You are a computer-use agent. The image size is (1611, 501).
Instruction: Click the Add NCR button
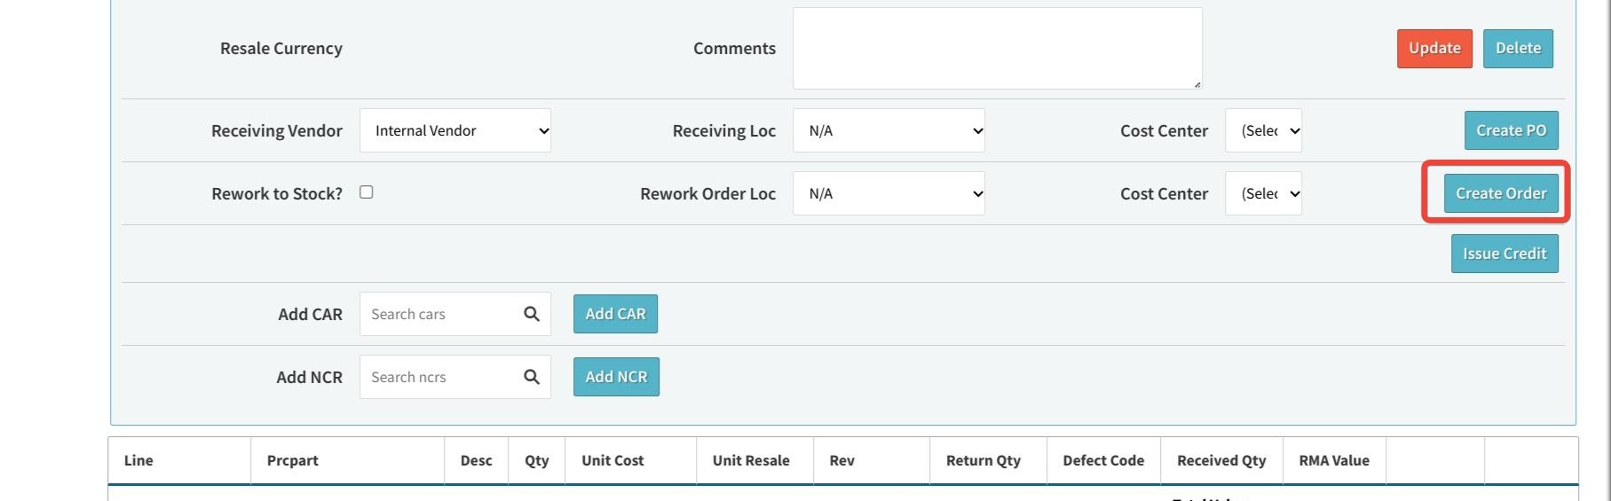(616, 377)
